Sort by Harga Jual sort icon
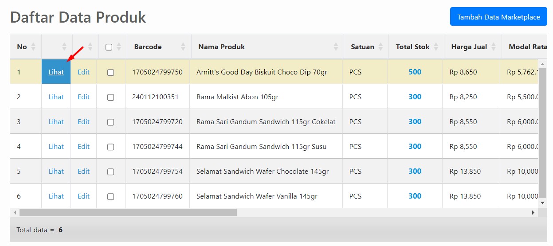This screenshot has width=553, height=246. (x=494, y=47)
